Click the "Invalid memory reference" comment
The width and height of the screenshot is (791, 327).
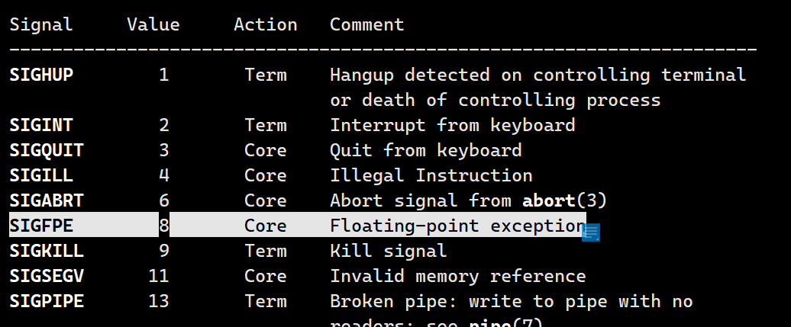tap(457, 276)
